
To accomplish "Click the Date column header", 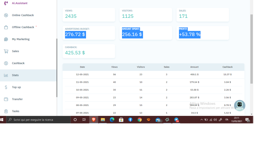I will point(82,67).
